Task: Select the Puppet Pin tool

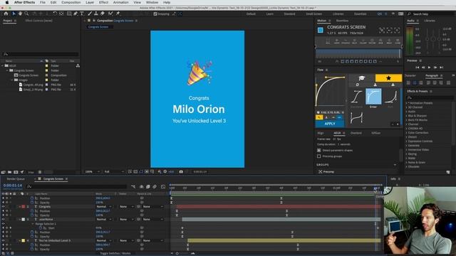Action: coord(118,14)
